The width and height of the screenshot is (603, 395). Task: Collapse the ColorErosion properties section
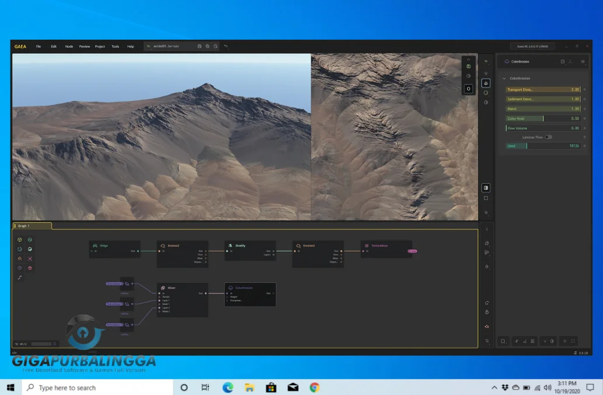click(504, 78)
